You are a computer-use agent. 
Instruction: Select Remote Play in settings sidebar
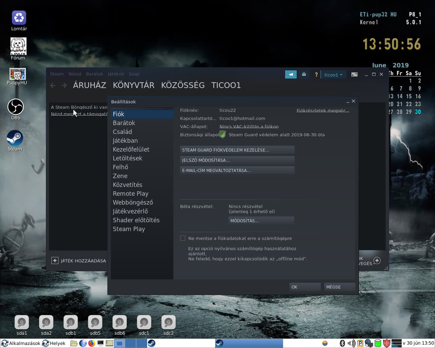142,193
